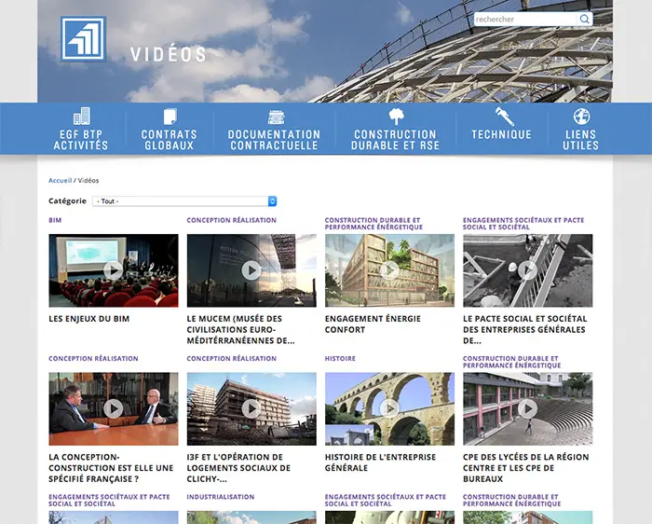Open the Technique menu
This screenshot has height=524, width=652.
tap(501, 134)
